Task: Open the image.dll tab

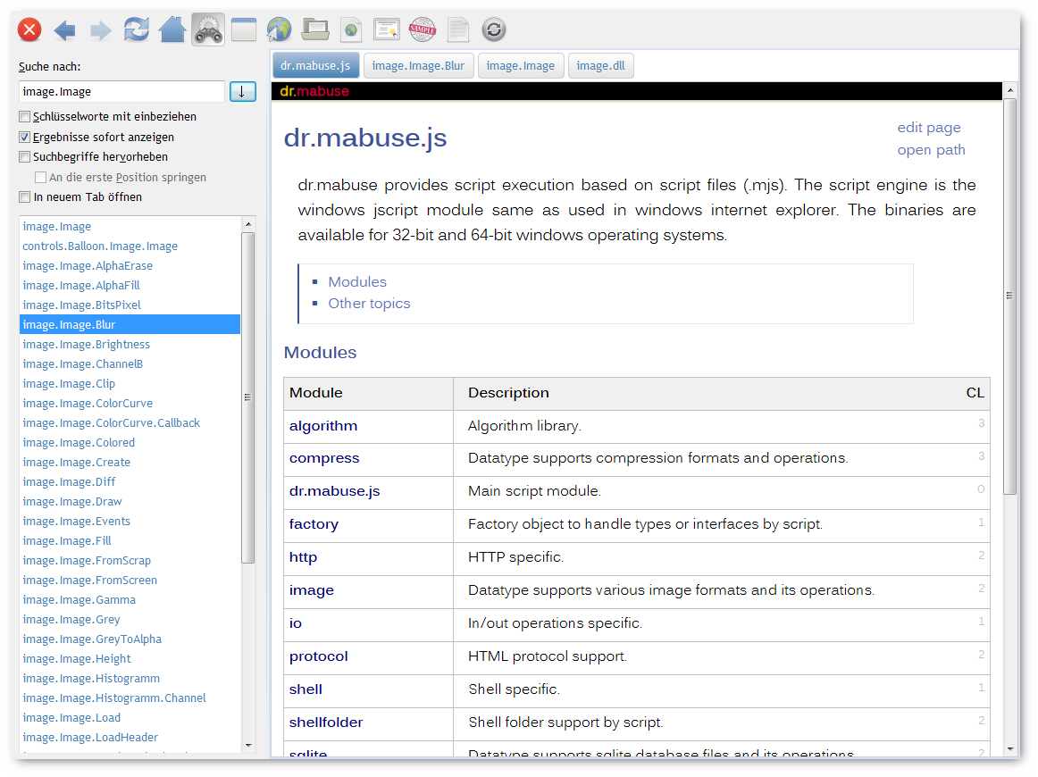Action: [600, 66]
